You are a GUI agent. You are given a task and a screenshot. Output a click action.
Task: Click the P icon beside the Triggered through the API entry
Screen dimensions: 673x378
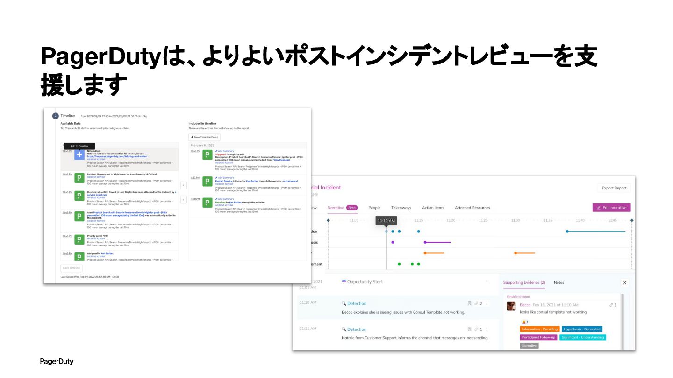pyautogui.click(x=208, y=155)
